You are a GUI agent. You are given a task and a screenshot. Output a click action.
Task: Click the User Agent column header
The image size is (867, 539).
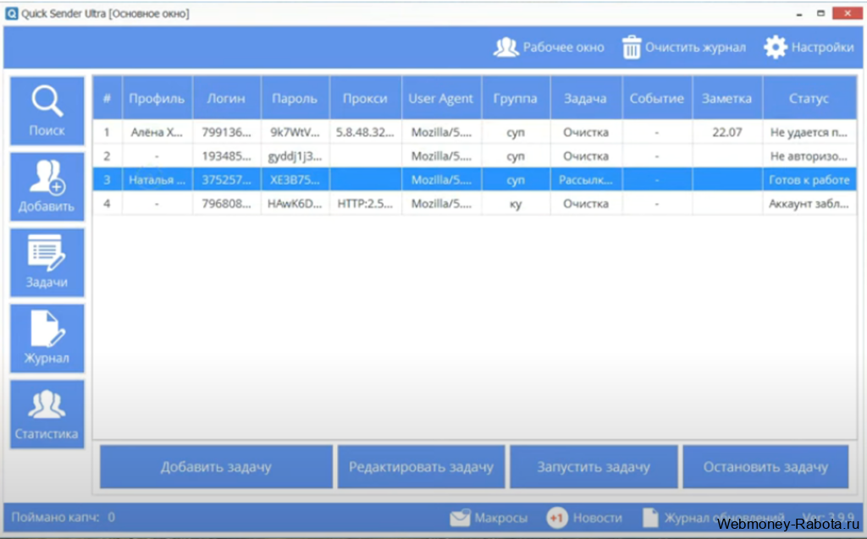pos(441,98)
